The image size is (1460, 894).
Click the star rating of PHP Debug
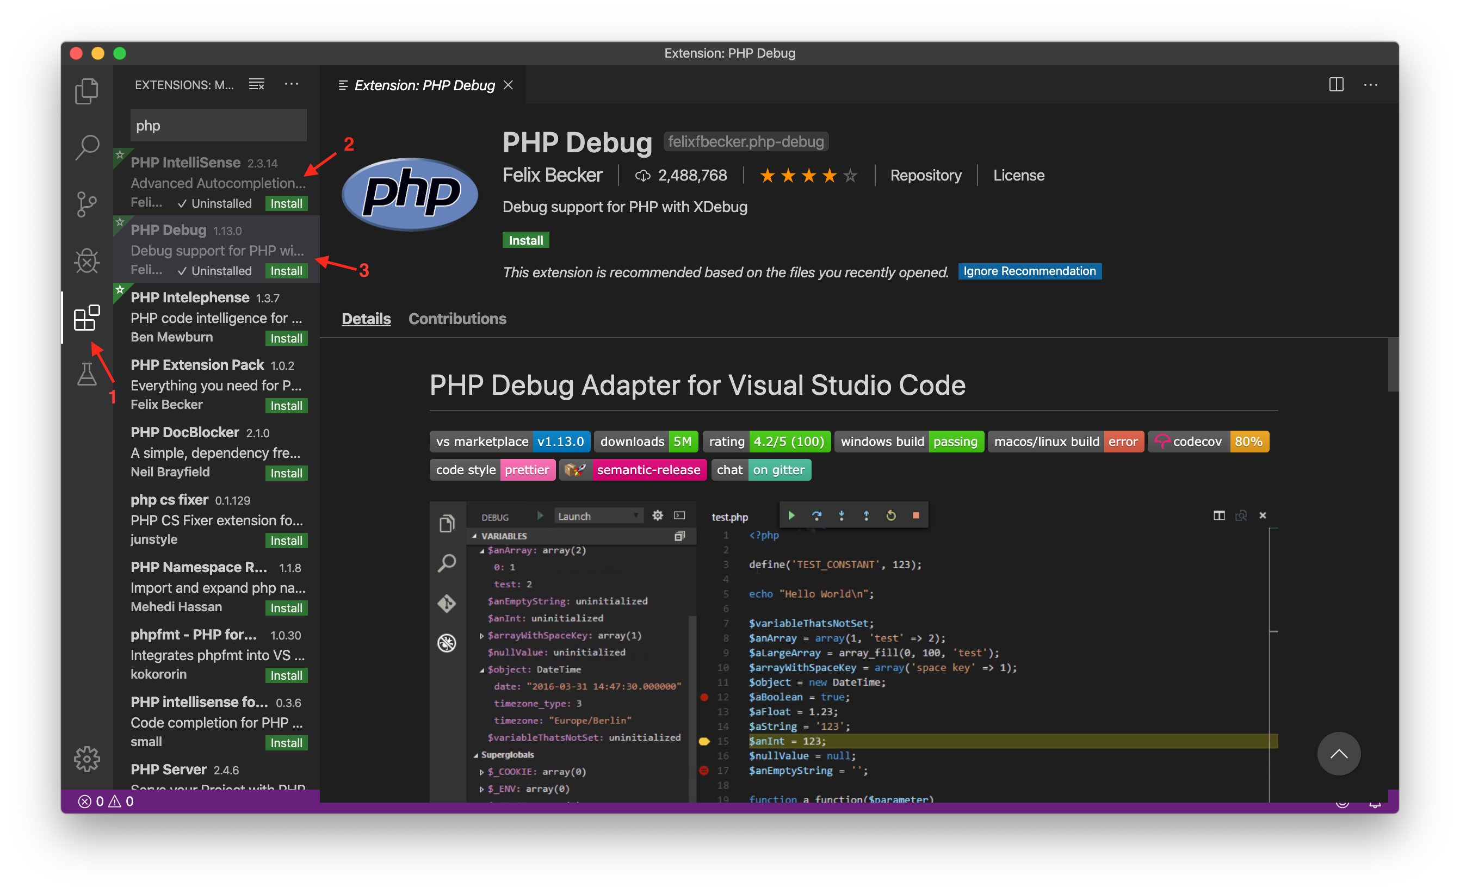point(808,175)
